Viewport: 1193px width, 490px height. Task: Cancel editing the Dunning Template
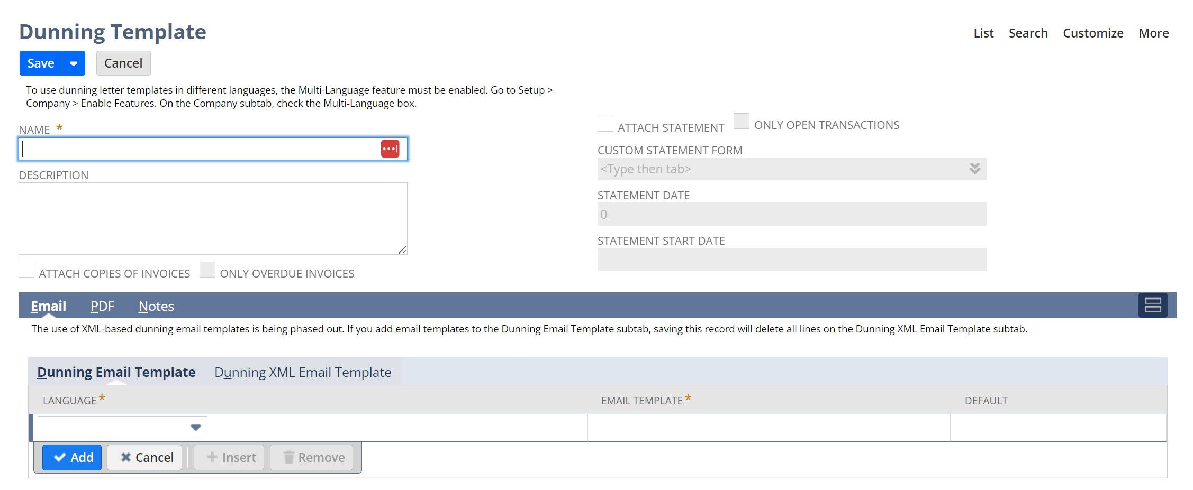pyautogui.click(x=123, y=63)
